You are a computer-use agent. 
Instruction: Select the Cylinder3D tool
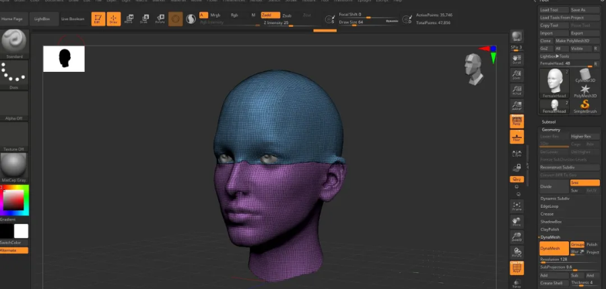[x=585, y=76]
